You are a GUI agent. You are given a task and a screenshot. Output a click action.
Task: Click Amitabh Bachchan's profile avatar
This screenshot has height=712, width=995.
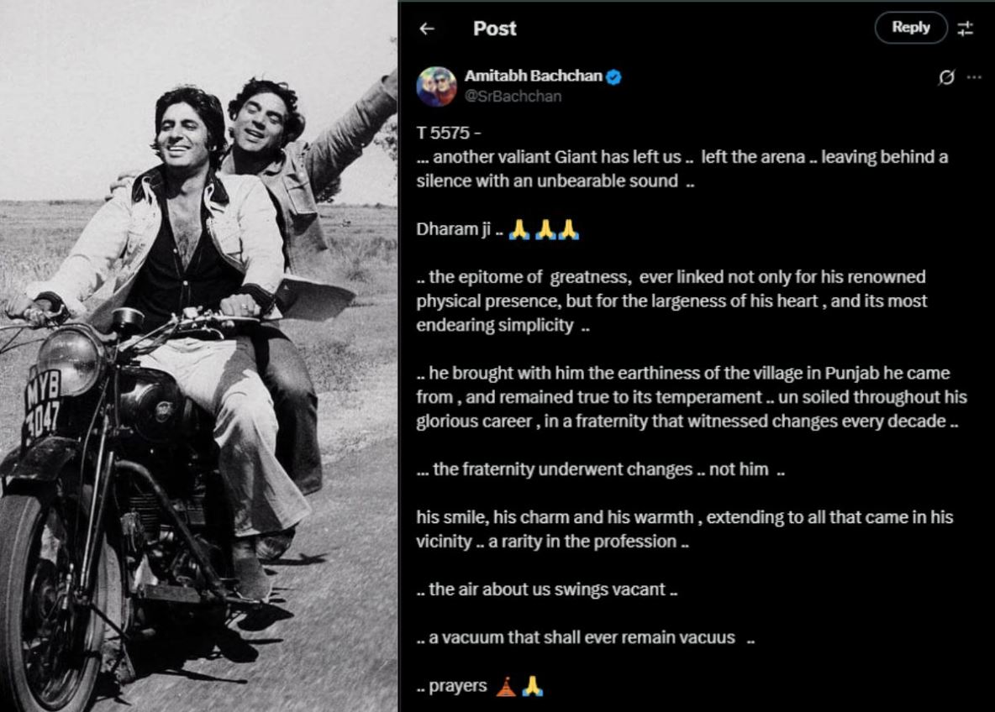[436, 86]
